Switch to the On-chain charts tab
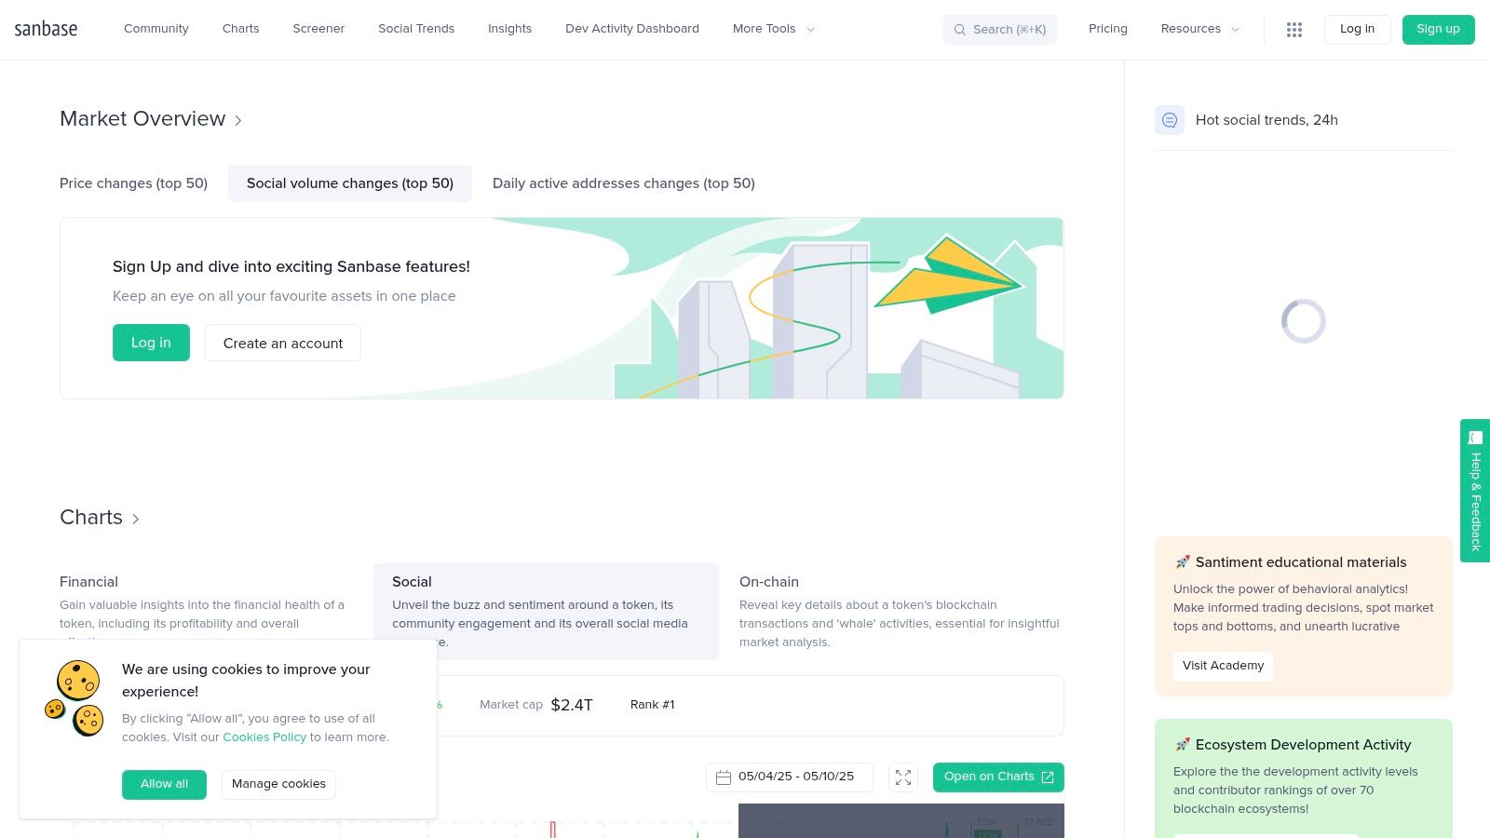 click(900, 611)
